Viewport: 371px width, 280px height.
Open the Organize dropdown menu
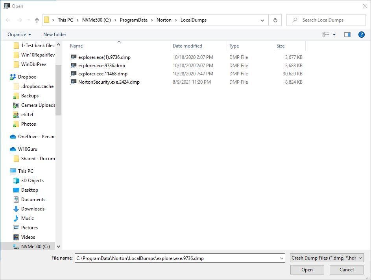[x=18, y=34]
